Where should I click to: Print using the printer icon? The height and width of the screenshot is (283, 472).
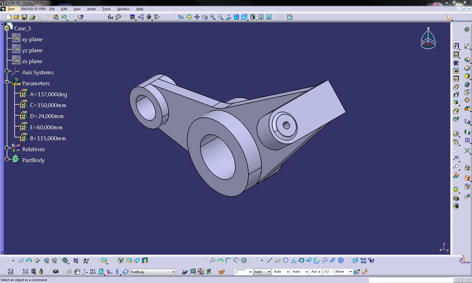[32, 17]
